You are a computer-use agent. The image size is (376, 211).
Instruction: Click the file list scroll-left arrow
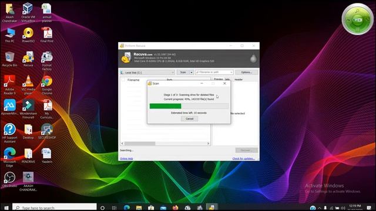pos(122,143)
